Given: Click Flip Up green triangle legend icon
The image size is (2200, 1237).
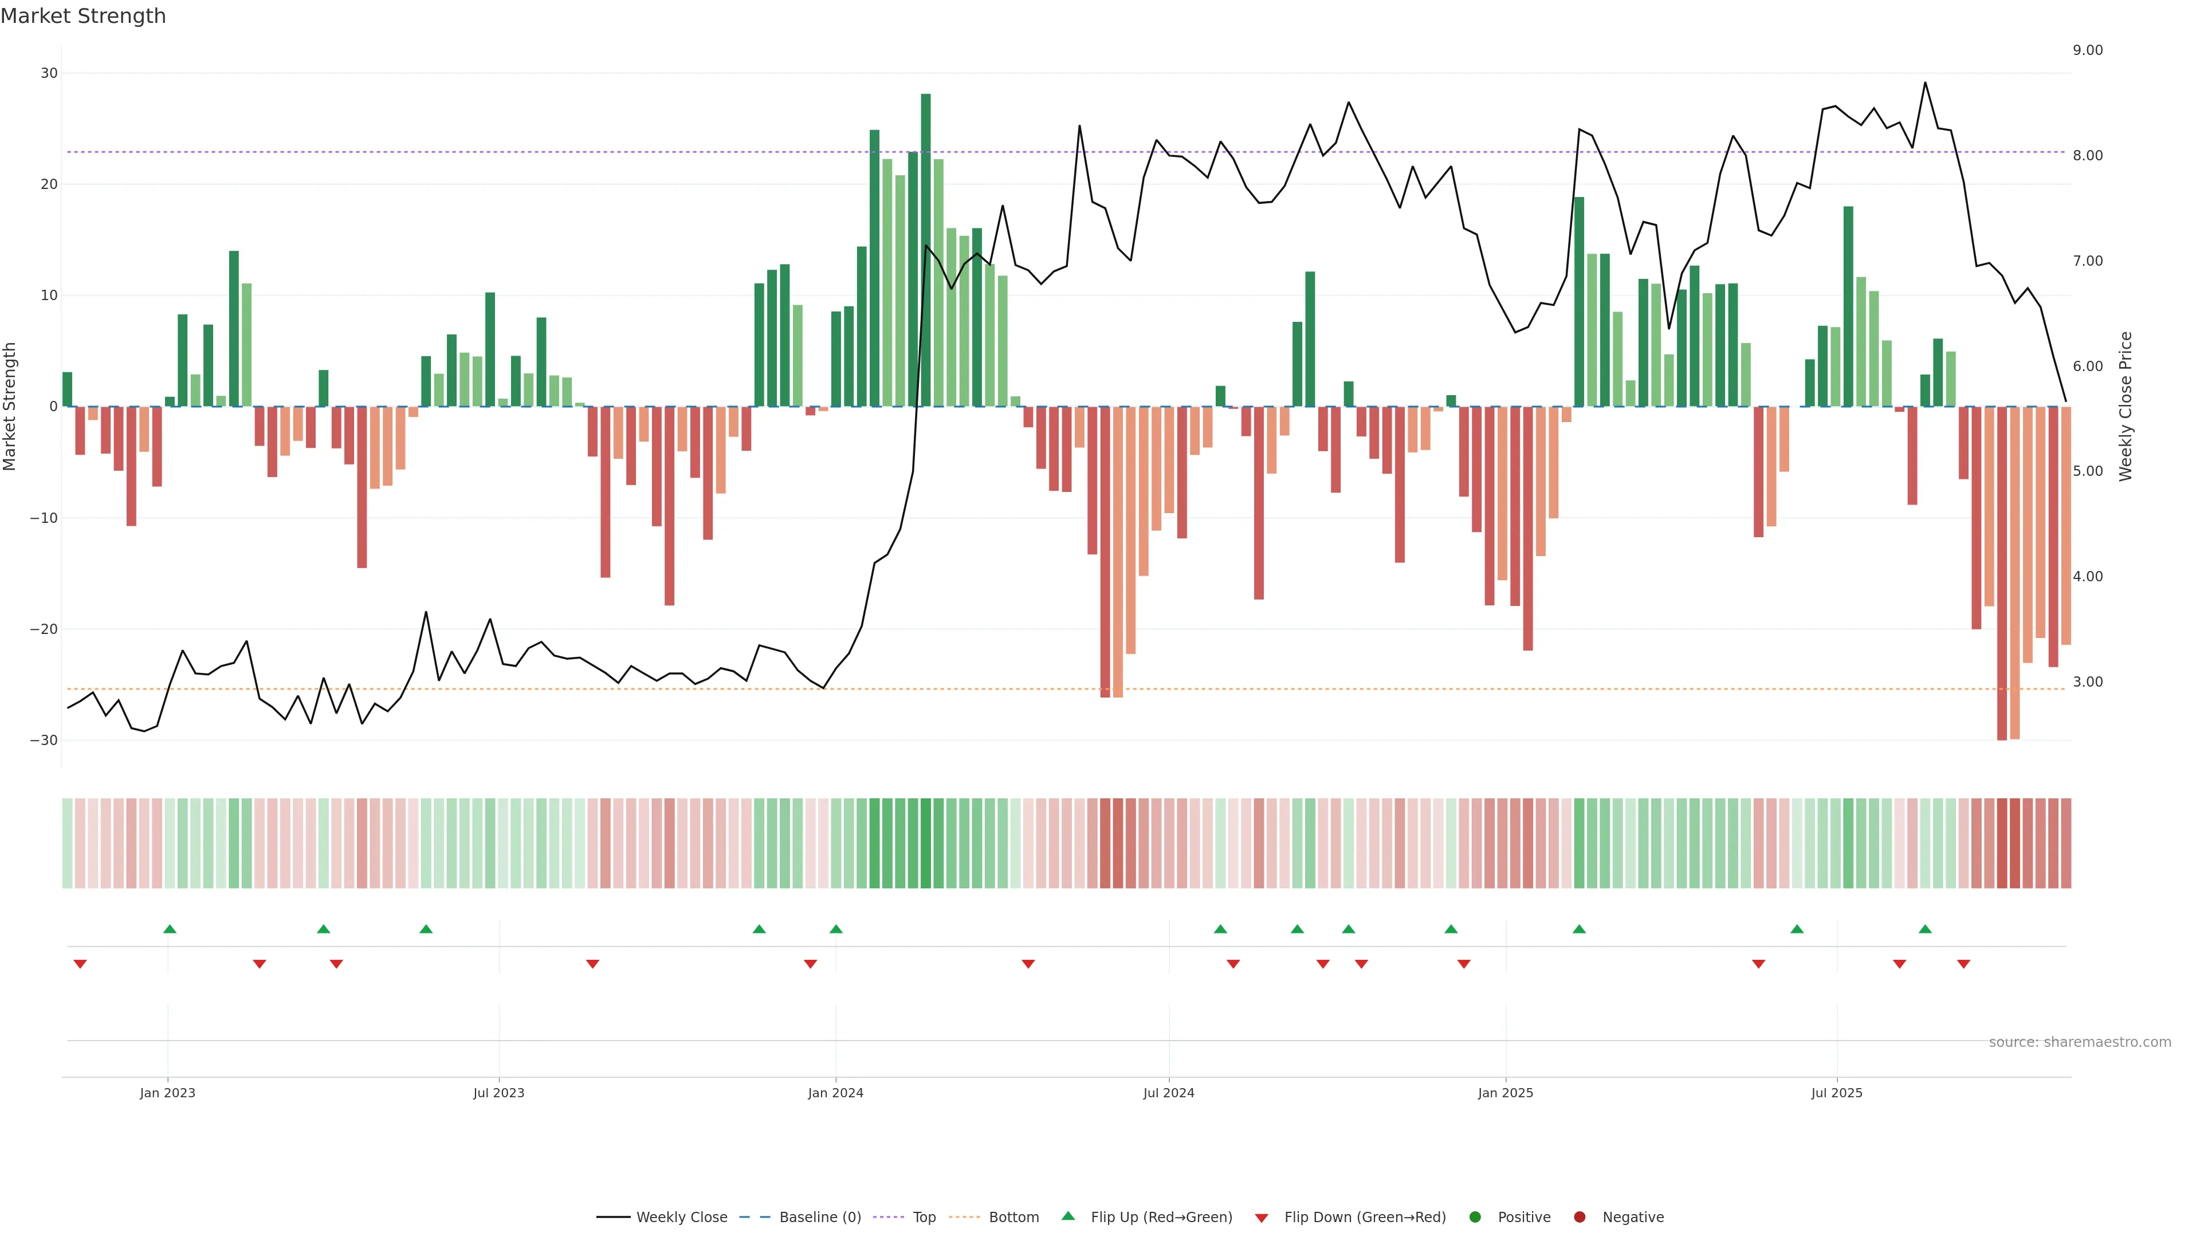Looking at the screenshot, I should click(x=1067, y=1216).
